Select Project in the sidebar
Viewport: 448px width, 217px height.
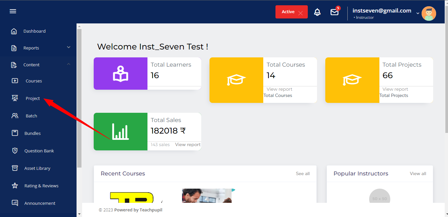pyautogui.click(x=33, y=98)
